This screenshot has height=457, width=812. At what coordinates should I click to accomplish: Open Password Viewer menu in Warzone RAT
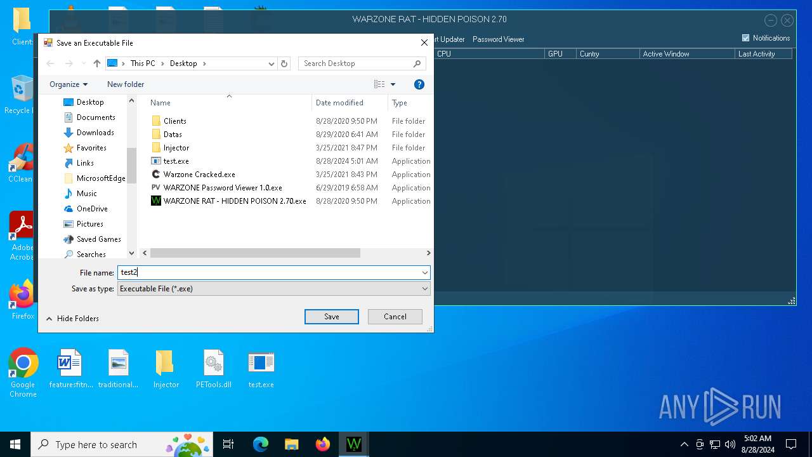click(x=498, y=39)
